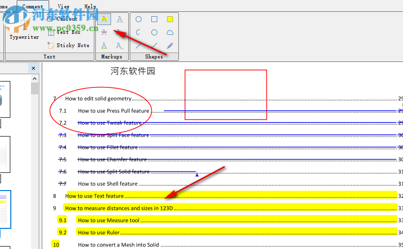Click the highlighted section number 9.1
This screenshot has height=249, width=403.
click(x=62, y=220)
